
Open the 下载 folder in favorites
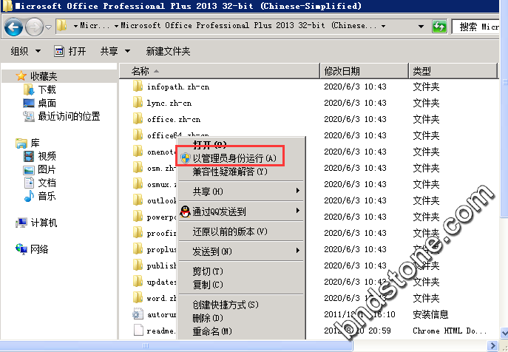47,89
